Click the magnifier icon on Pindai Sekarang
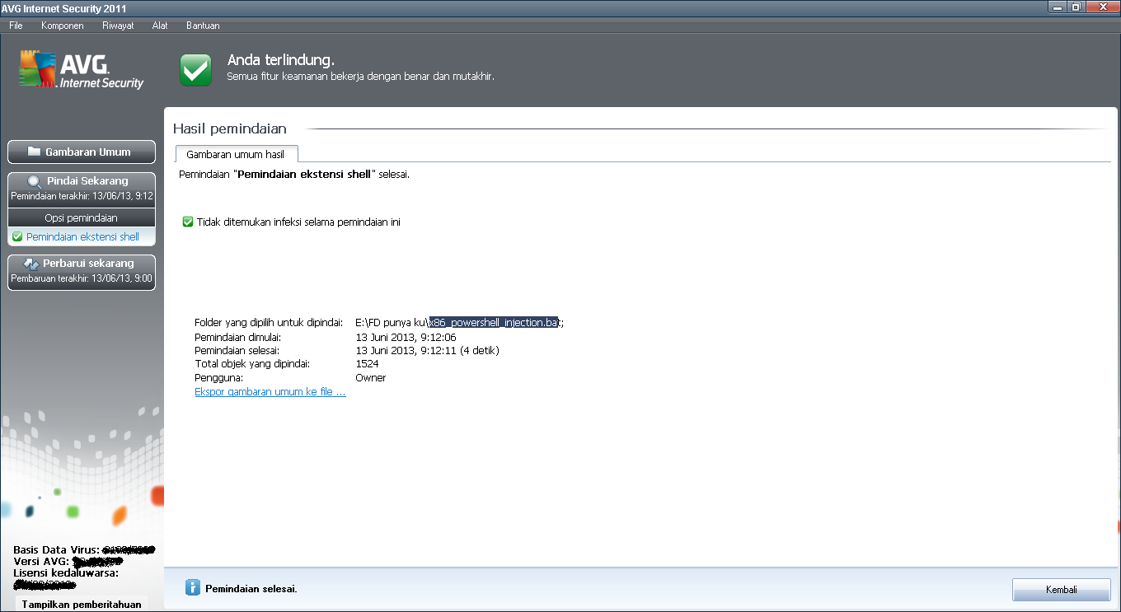This screenshot has height=612, width=1121. click(35, 181)
